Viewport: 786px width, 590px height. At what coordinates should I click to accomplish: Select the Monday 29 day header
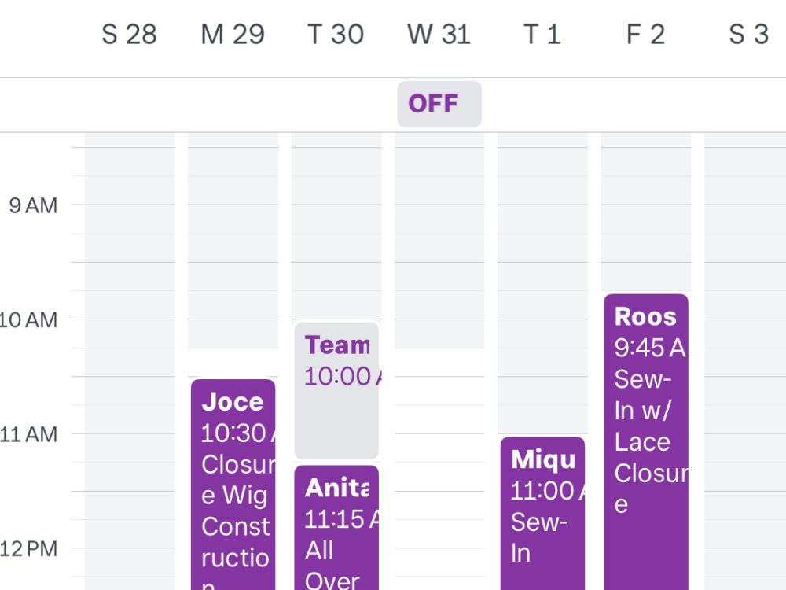click(233, 35)
